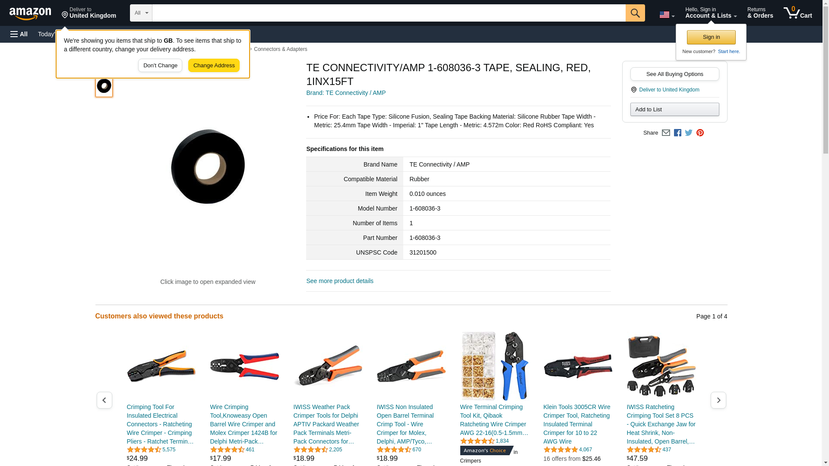Focus the Amazon search field
This screenshot has height=466, width=829.
[389, 13]
